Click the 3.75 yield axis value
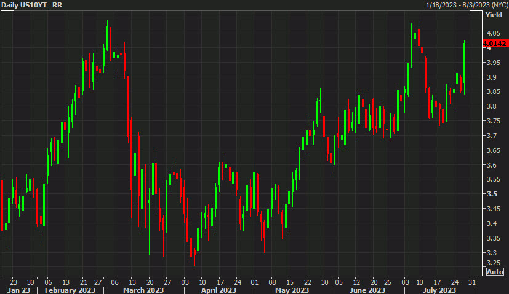 point(493,121)
